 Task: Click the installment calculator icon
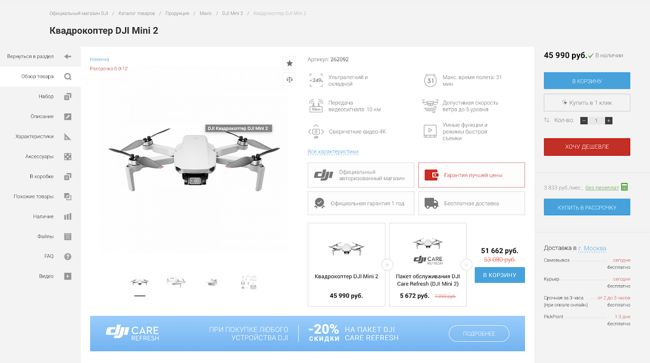point(625,187)
